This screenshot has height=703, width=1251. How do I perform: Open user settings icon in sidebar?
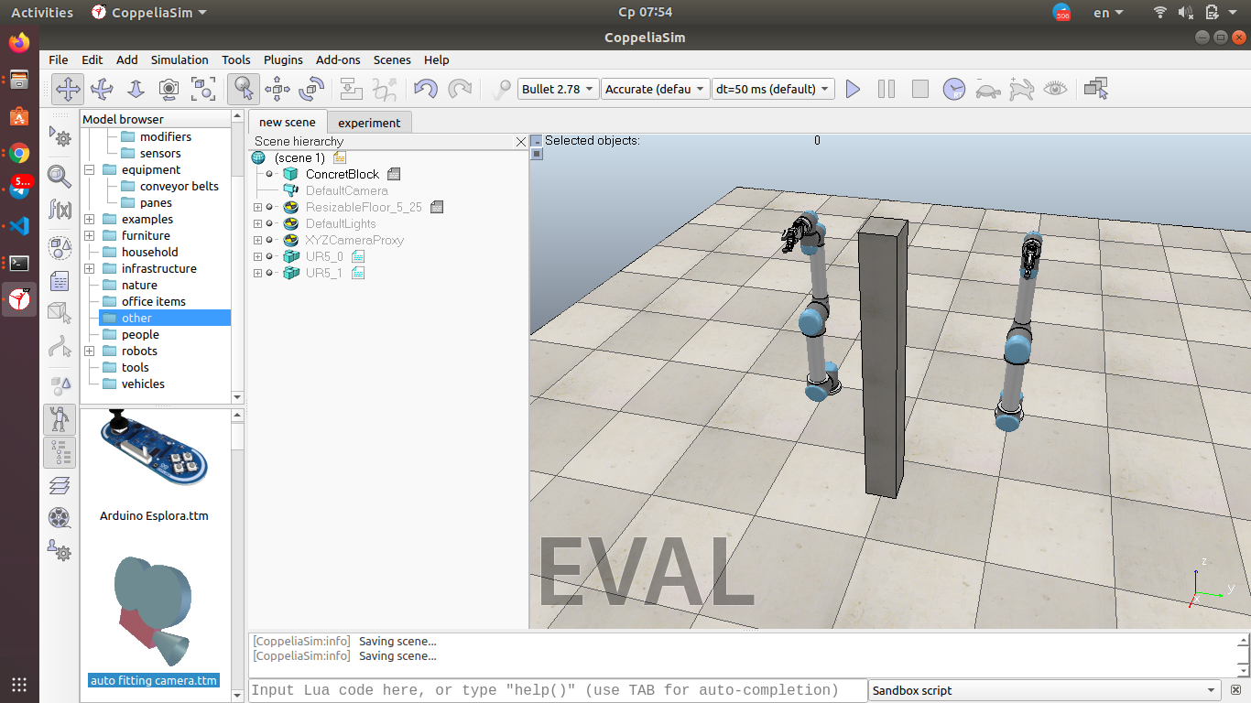(x=60, y=551)
